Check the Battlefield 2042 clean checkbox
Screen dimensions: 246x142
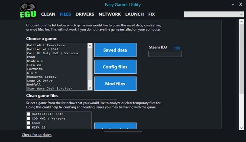coord(29,114)
